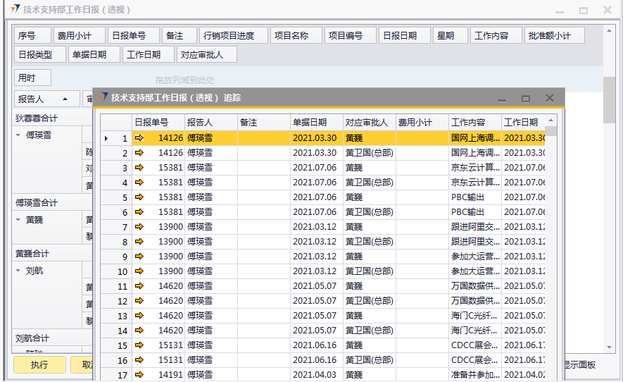Click the orange arrow icon in row 9
The height and width of the screenshot is (382, 623).
click(x=139, y=257)
